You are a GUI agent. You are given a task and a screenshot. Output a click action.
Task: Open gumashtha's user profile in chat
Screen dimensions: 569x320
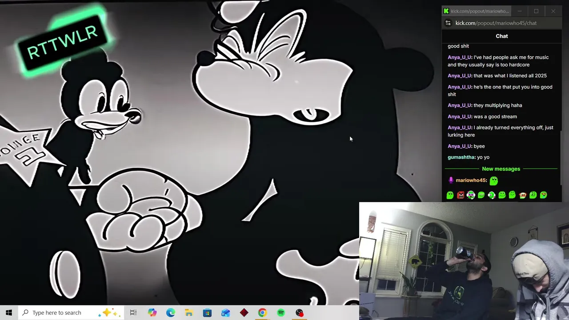[461, 157]
